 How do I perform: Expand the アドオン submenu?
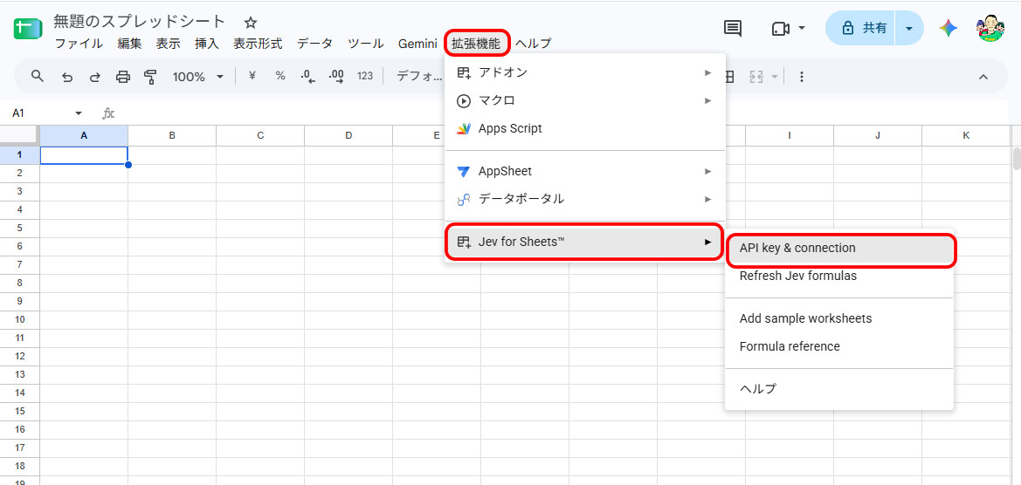(584, 72)
